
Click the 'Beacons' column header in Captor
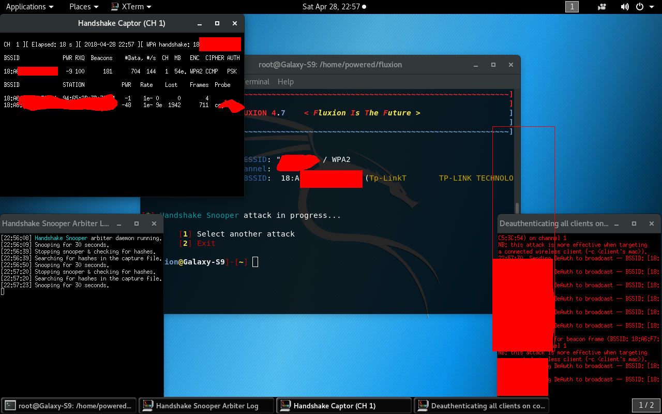101,58
